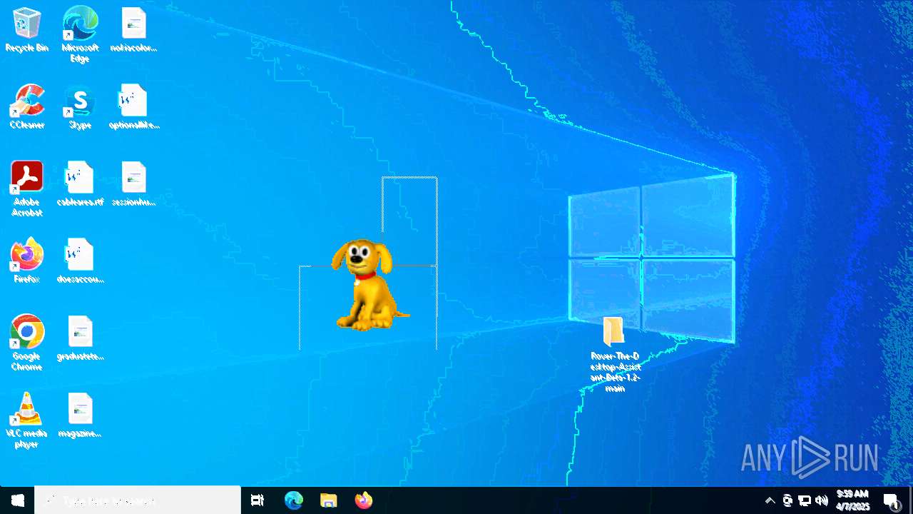Select the Skype desktop shortcut
The width and height of the screenshot is (913, 514).
pos(80,107)
